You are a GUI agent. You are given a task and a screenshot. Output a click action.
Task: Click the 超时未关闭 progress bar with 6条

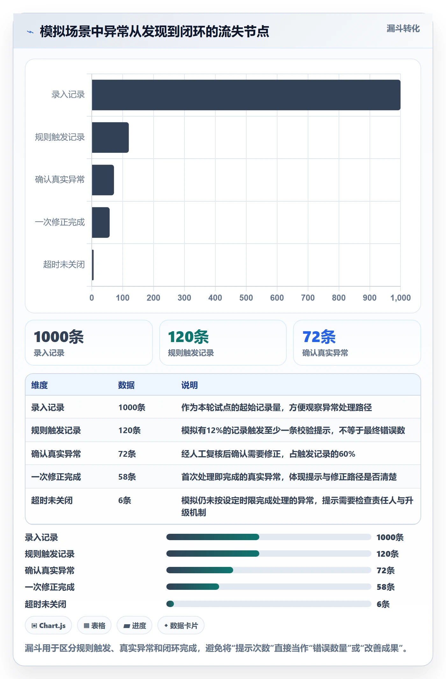pos(269,604)
